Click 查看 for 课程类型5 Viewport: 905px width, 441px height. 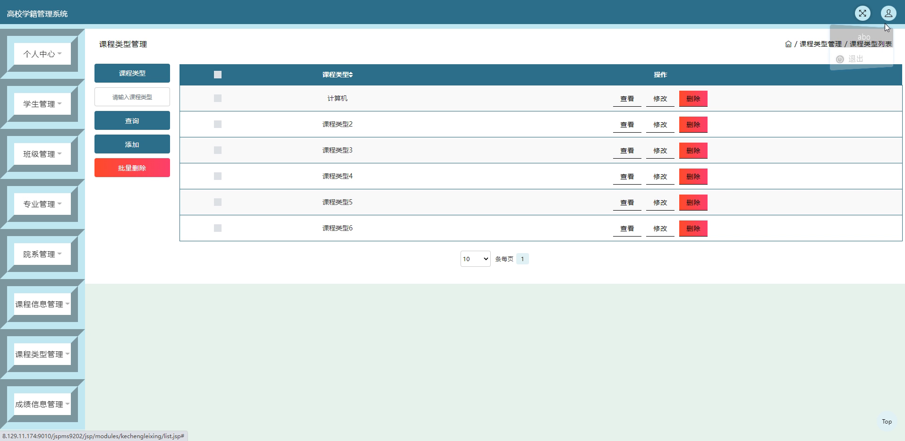point(627,203)
